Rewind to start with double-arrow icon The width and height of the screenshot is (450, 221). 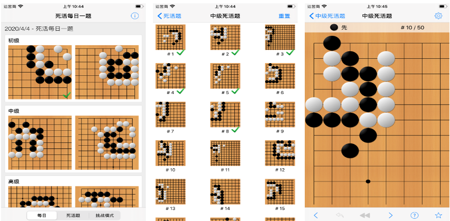click(365, 216)
